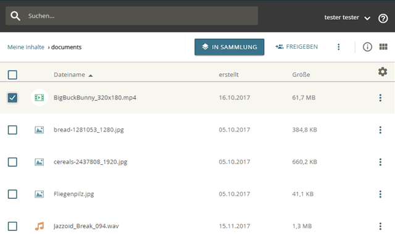Check the cereals-2437808_1920.jpg checkbox
The image size is (395, 234).
12,162
